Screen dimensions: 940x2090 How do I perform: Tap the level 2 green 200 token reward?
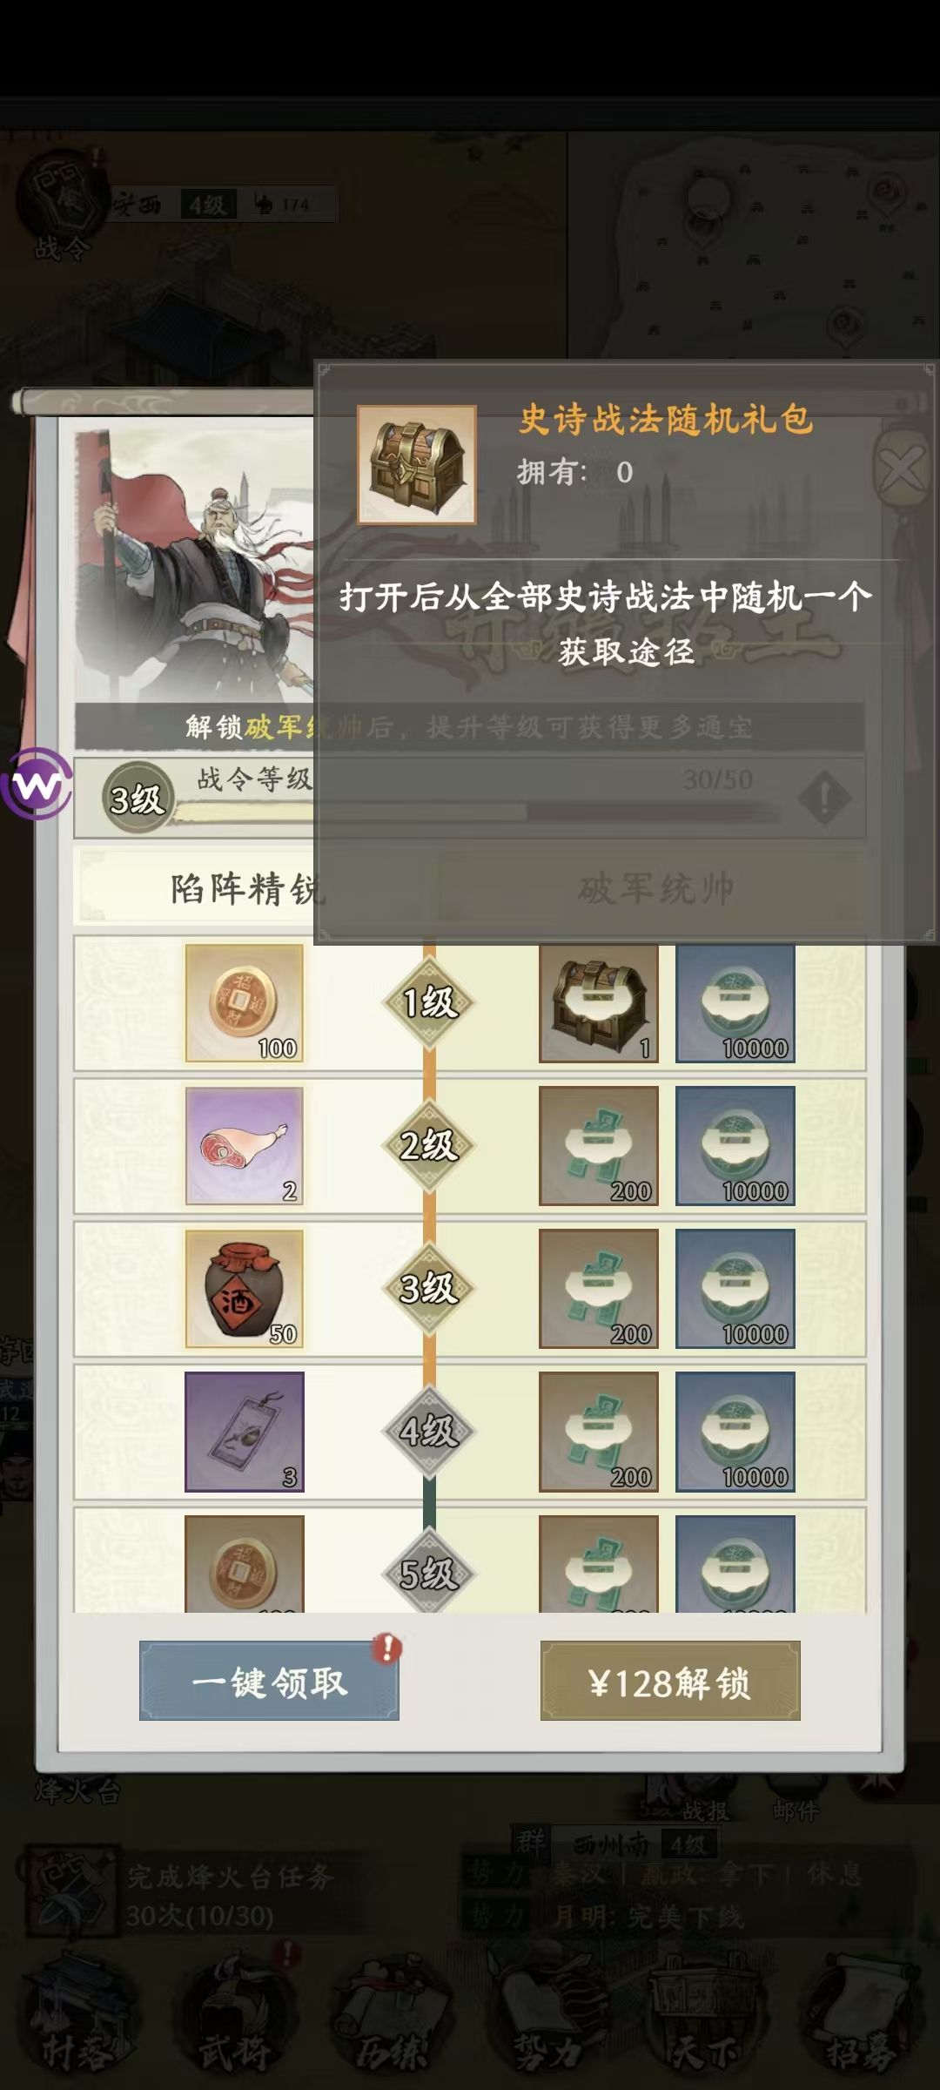pyautogui.click(x=599, y=1146)
